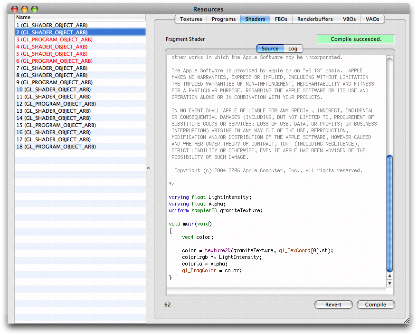Switch to the Textures tab
This screenshot has width=417, height=335.
click(x=191, y=19)
